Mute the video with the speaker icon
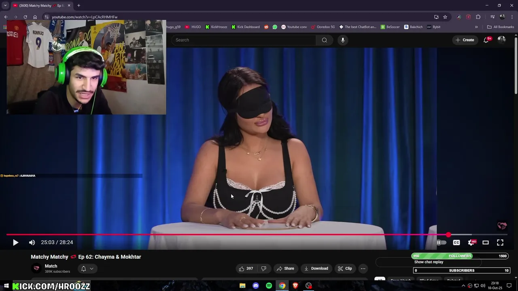Screen dimensions: 518x291 click(x=32, y=242)
